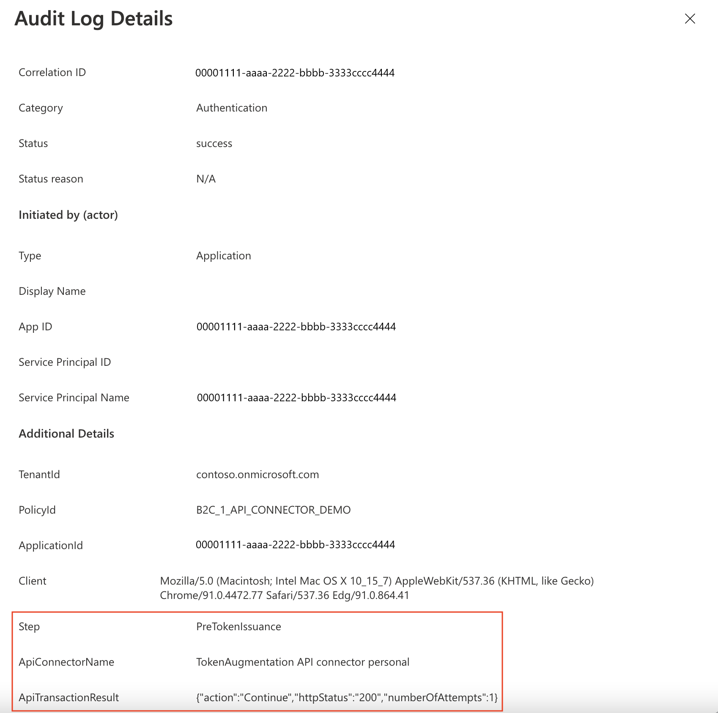
Task: Click the Audit Log Details title
Action: point(93,18)
